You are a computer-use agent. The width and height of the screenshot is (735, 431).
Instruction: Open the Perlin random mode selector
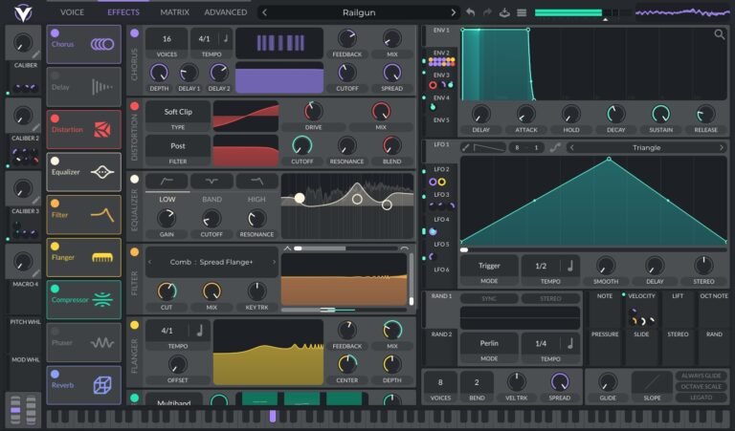click(x=489, y=343)
